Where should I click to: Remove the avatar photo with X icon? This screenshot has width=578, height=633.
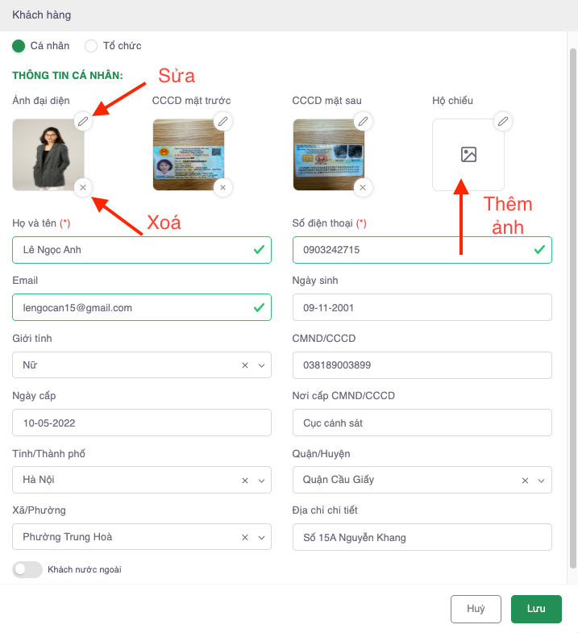[83, 188]
